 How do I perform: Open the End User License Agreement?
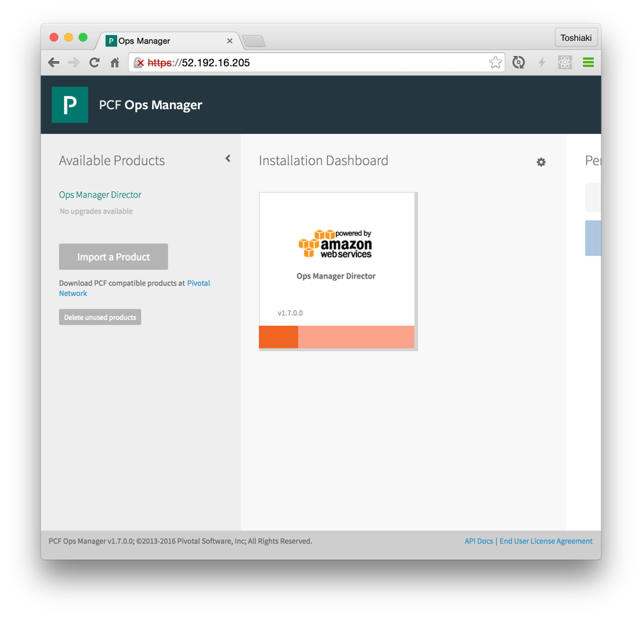546,541
